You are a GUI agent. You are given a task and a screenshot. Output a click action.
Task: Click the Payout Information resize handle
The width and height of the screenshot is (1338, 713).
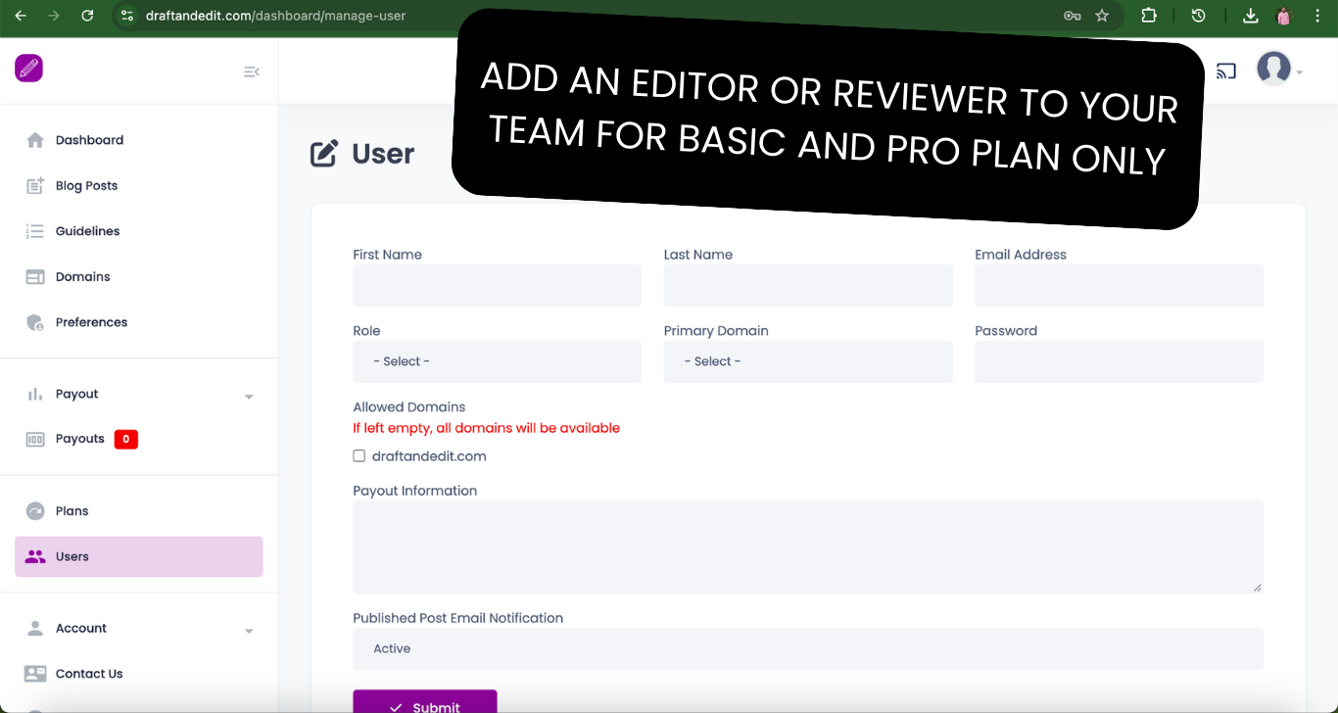pyautogui.click(x=1258, y=588)
